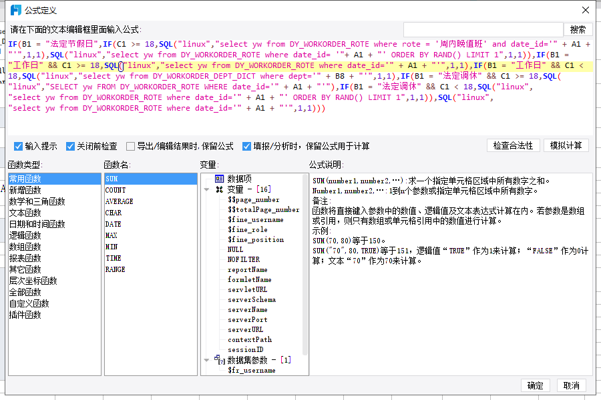Image resolution: width=601 pixels, height=400 pixels.
Task: Select 报表函数 function type
Action: pos(55,258)
